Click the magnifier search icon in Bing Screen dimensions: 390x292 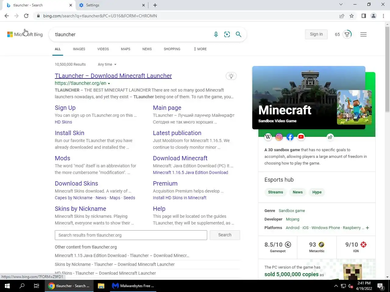[239, 34]
